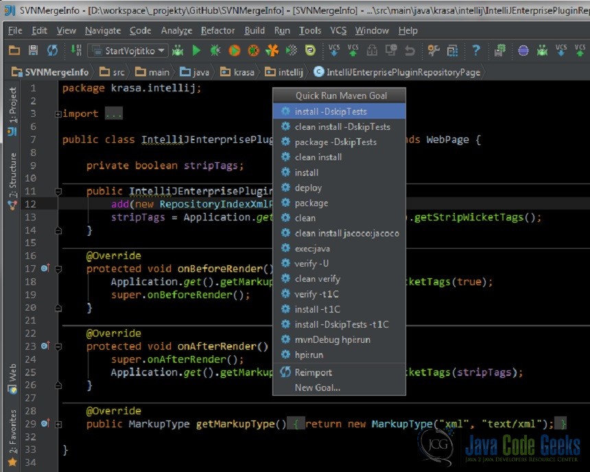Image resolution: width=590 pixels, height=472 pixels.
Task: Click the orange Run with Coverage icon
Action: click(x=235, y=50)
